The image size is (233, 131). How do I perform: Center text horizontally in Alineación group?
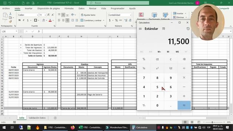pos(63,20)
